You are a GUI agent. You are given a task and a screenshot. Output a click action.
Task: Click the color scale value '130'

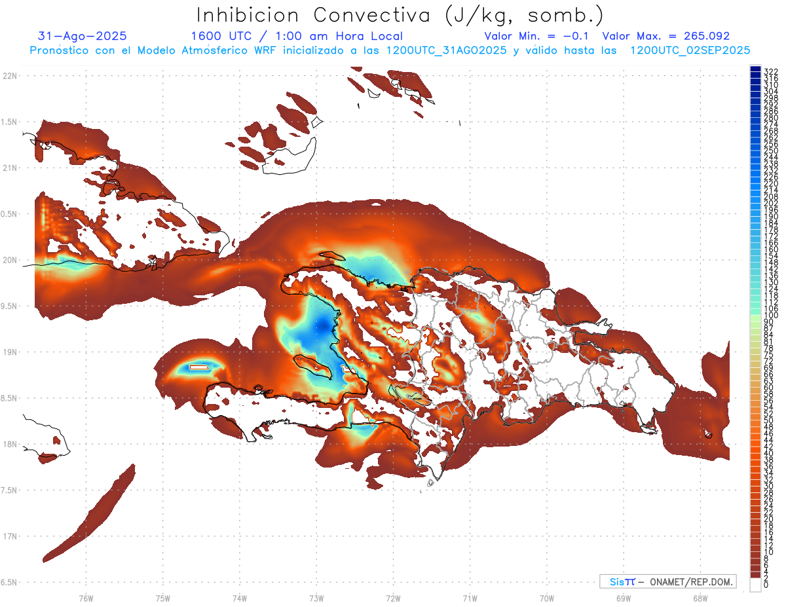coord(771,282)
